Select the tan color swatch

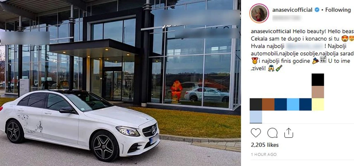coord(317,92)
